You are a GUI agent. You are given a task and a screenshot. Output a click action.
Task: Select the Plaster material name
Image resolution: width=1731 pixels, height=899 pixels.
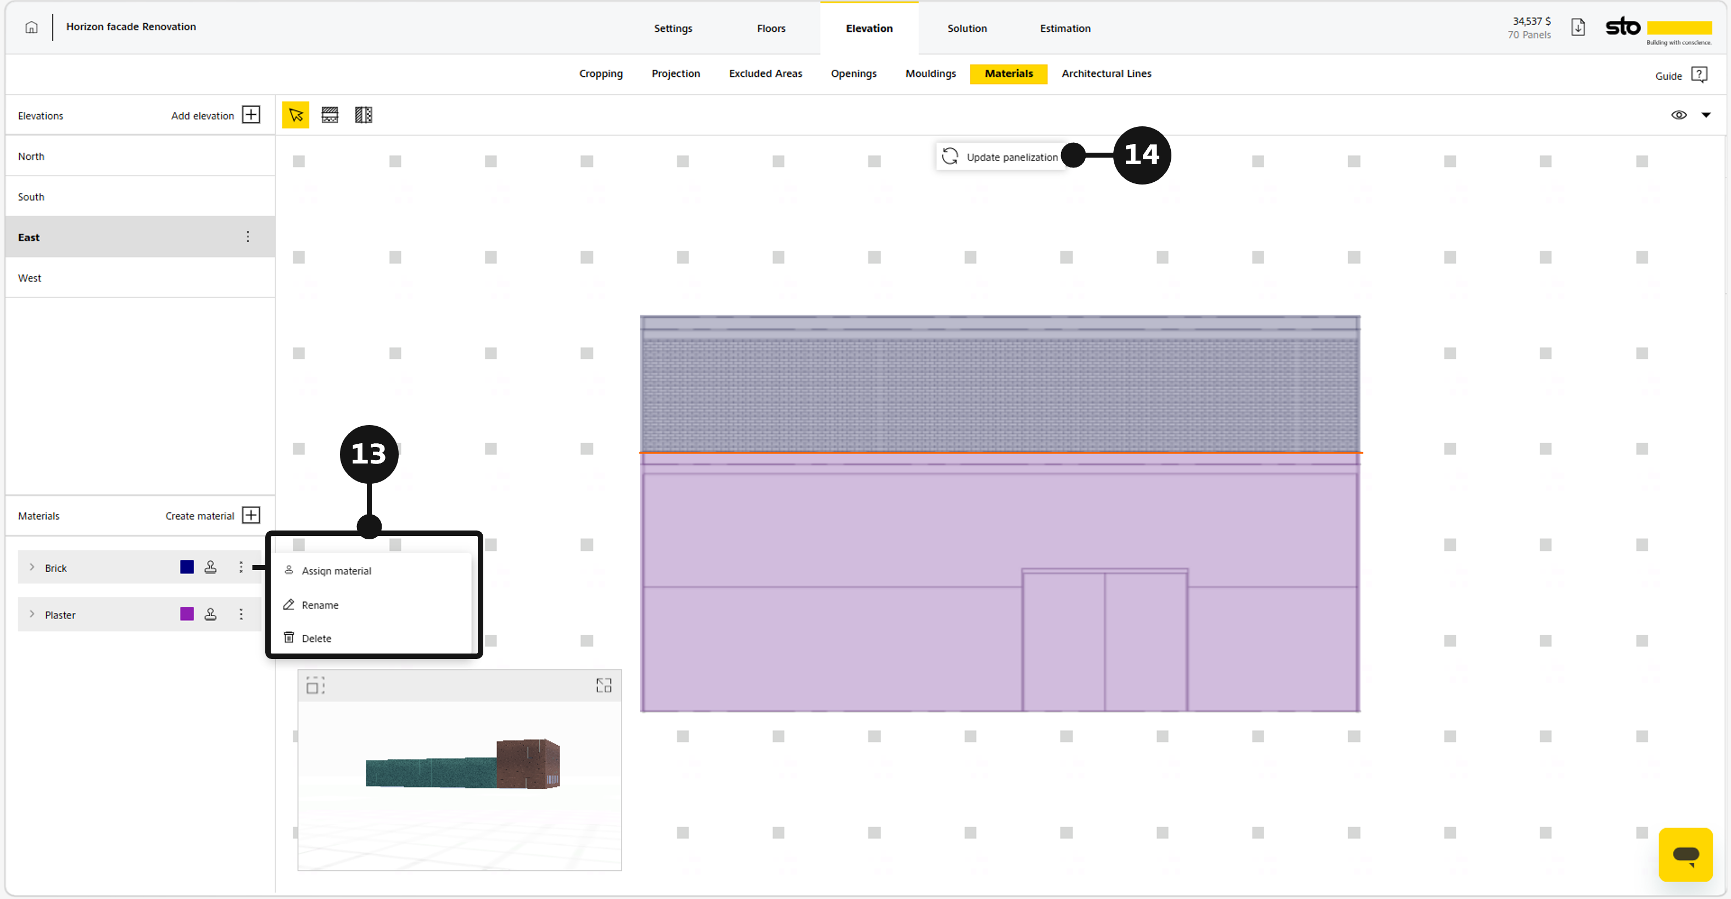click(x=60, y=615)
